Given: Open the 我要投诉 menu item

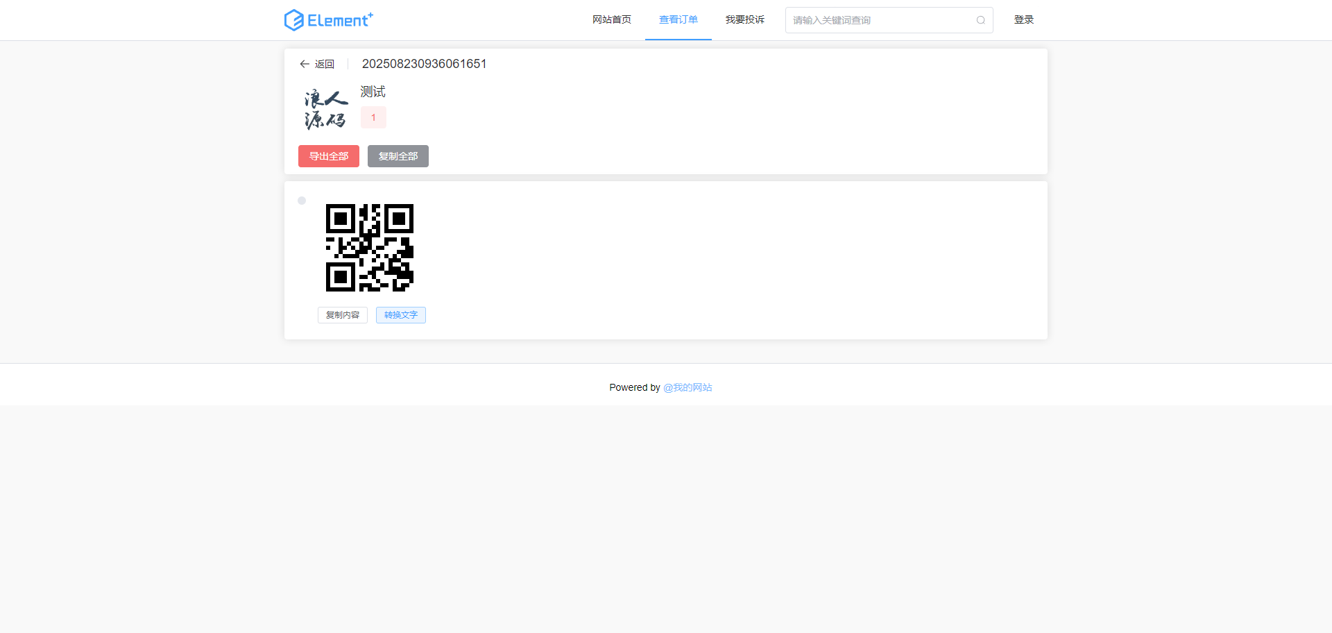Looking at the screenshot, I should pos(745,19).
